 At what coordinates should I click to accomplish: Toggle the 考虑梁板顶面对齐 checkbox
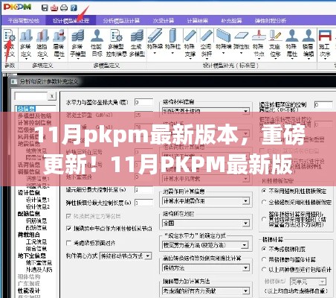click(x=69, y=243)
